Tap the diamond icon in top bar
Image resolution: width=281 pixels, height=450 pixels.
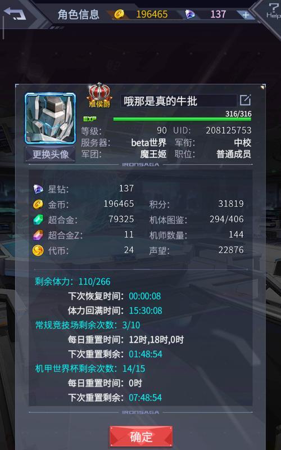point(190,14)
